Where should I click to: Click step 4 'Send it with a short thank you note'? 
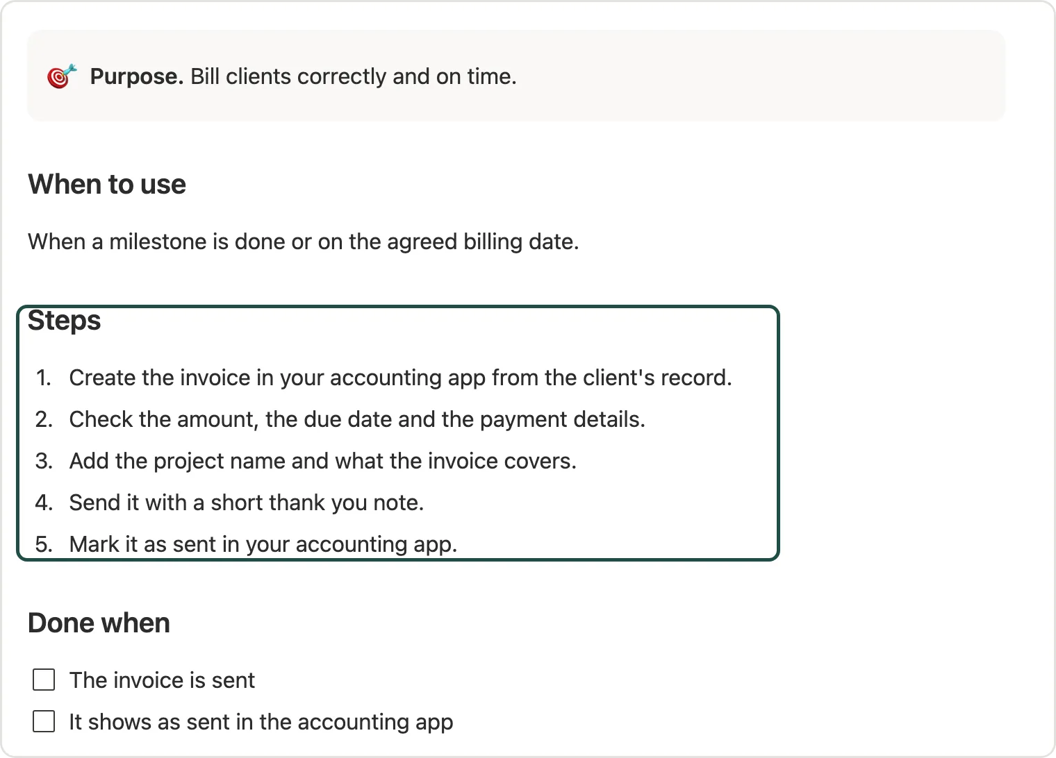[x=247, y=503]
